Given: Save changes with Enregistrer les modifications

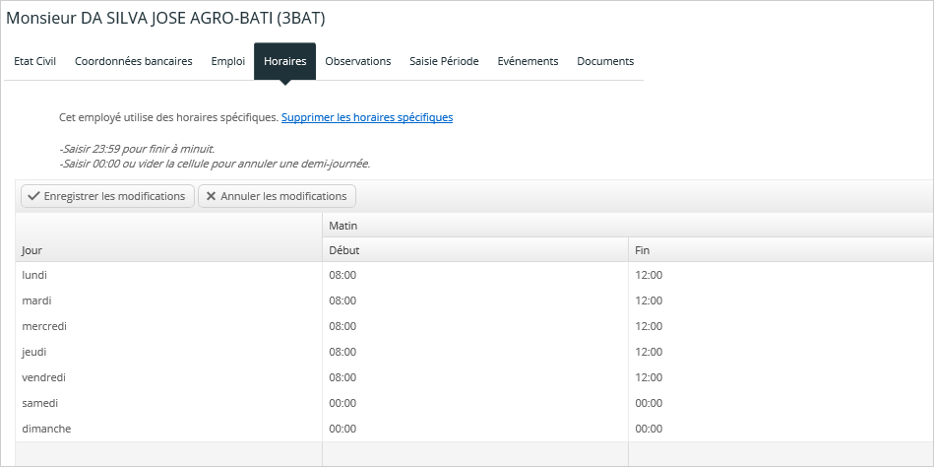Looking at the screenshot, I should pyautogui.click(x=108, y=196).
